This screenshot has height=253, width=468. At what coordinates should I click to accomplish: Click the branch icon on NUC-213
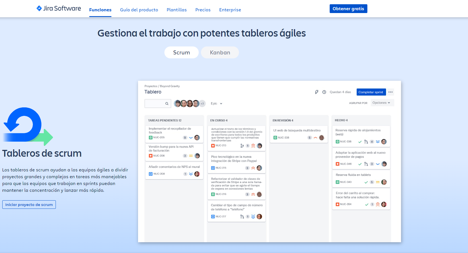click(242, 146)
